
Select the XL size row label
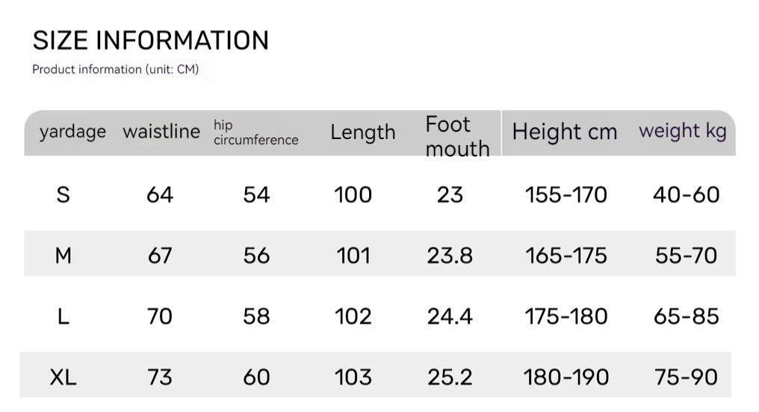[63, 377]
